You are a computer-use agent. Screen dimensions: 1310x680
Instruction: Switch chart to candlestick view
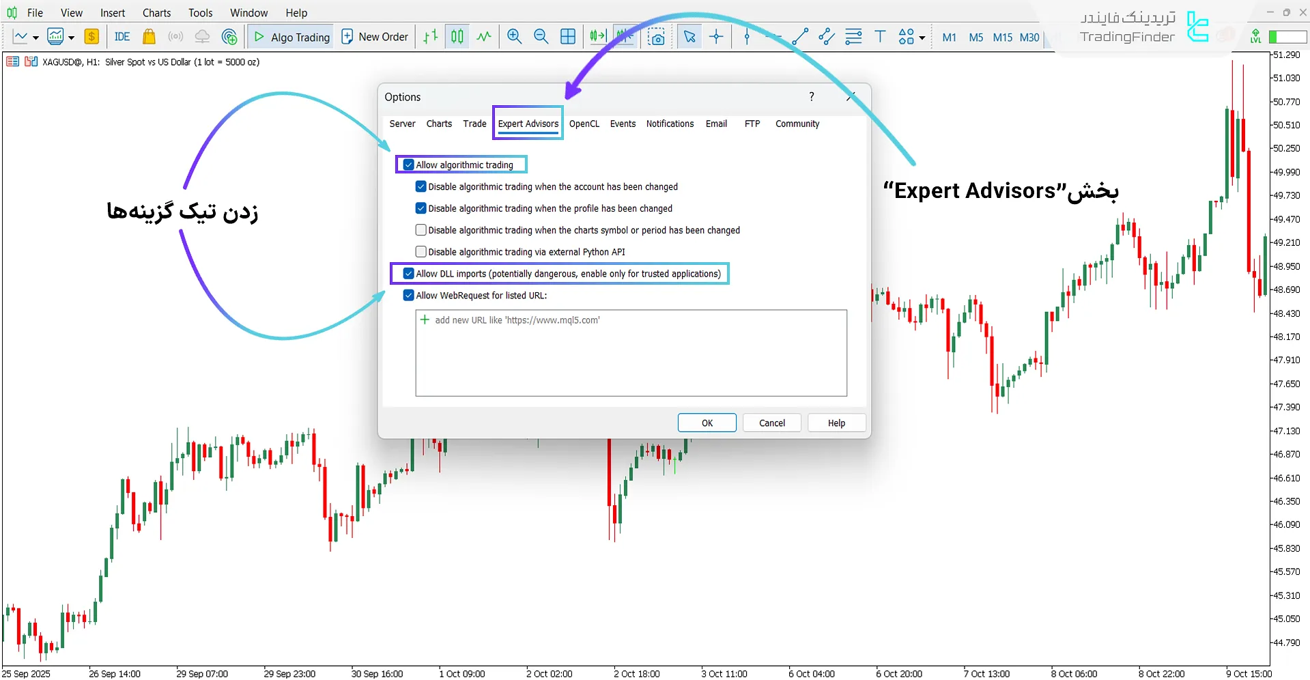(x=457, y=37)
